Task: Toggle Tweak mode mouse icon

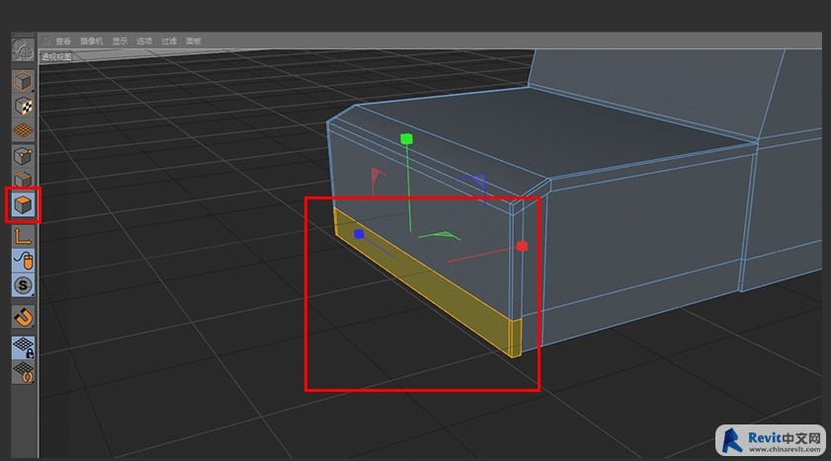Action: [23, 261]
